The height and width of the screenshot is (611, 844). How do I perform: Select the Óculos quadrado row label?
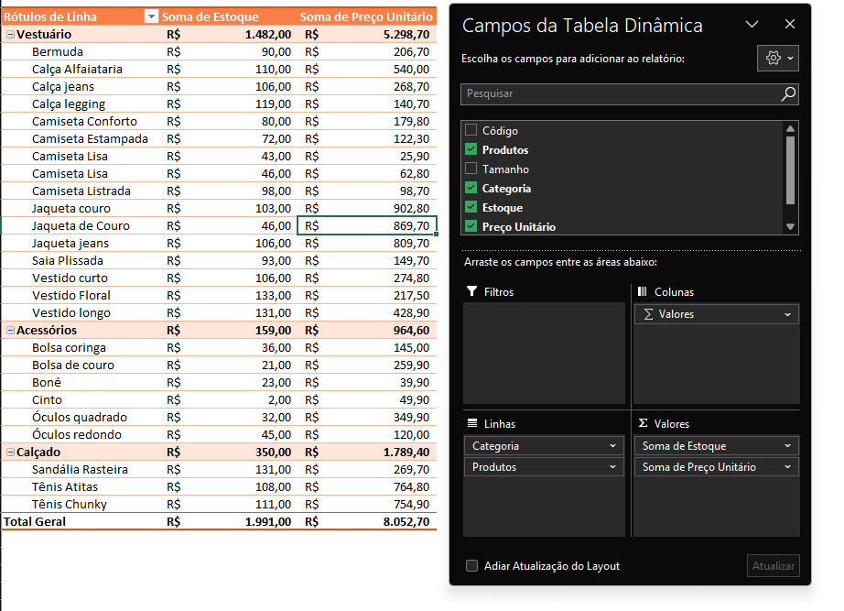(x=79, y=417)
